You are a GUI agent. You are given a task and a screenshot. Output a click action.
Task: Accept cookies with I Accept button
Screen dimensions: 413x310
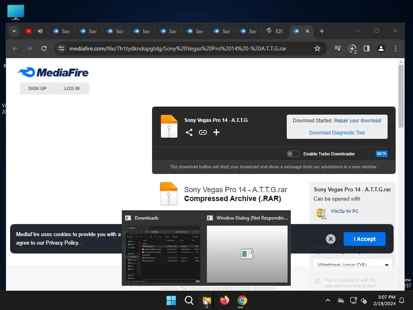point(364,239)
